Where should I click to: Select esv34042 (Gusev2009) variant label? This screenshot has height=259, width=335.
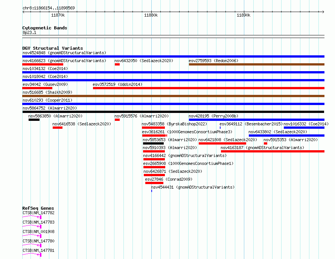pos(45,84)
